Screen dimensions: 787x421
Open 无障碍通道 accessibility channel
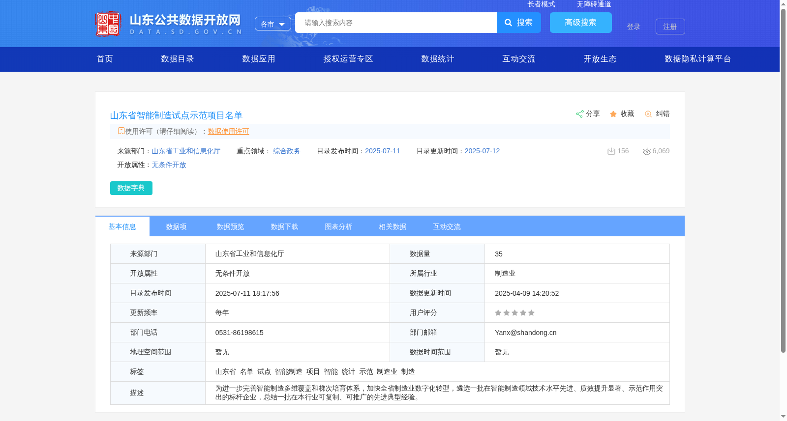pos(594,4)
